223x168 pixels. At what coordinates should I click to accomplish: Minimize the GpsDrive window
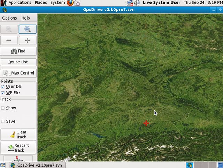[x=214, y=10]
